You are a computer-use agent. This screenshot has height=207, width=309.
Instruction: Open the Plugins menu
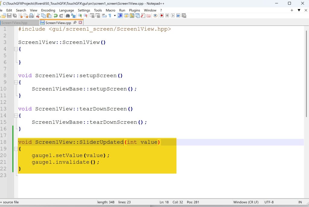pos(134,10)
